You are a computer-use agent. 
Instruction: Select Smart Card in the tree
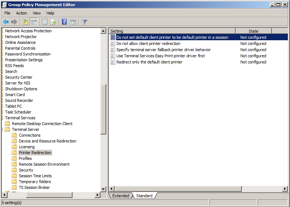15,95
